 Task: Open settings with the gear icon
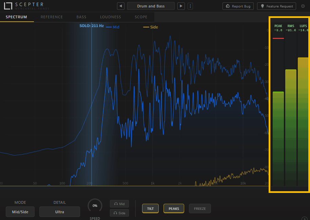303,6
